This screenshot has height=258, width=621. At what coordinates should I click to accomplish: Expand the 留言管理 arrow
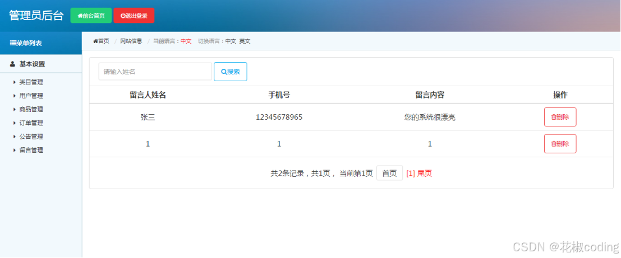coord(15,150)
